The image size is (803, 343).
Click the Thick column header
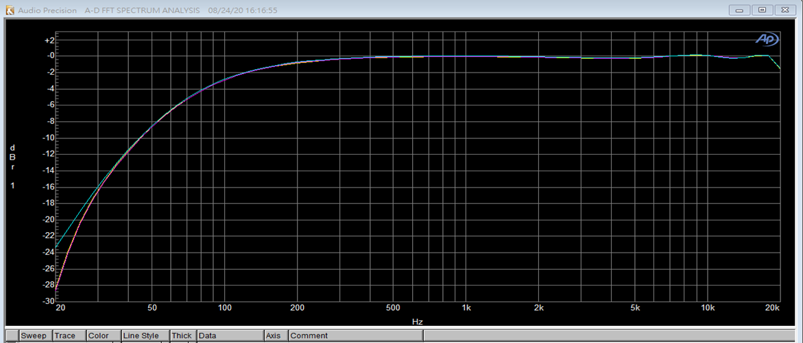click(x=182, y=336)
